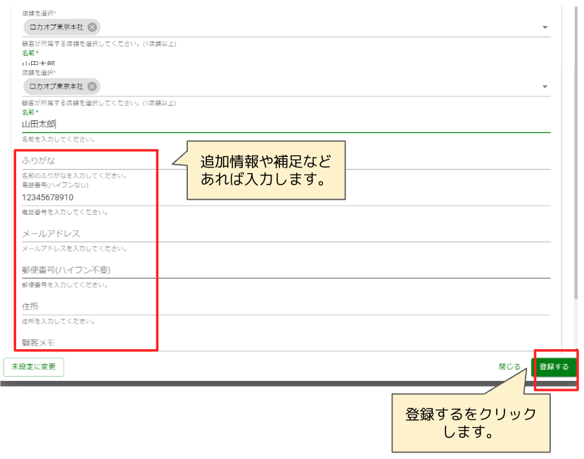Remove the lower ロカオプ東京本社 chip via its x icon

click(x=92, y=87)
